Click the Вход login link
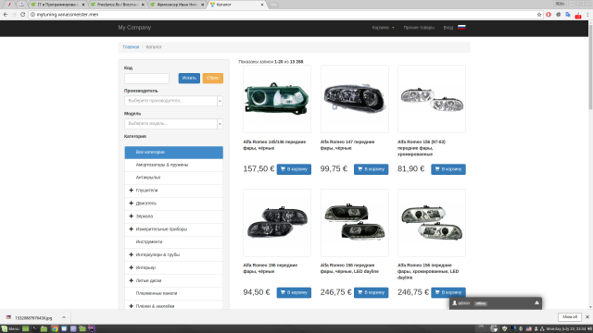This screenshot has height=333, width=593. click(x=448, y=28)
